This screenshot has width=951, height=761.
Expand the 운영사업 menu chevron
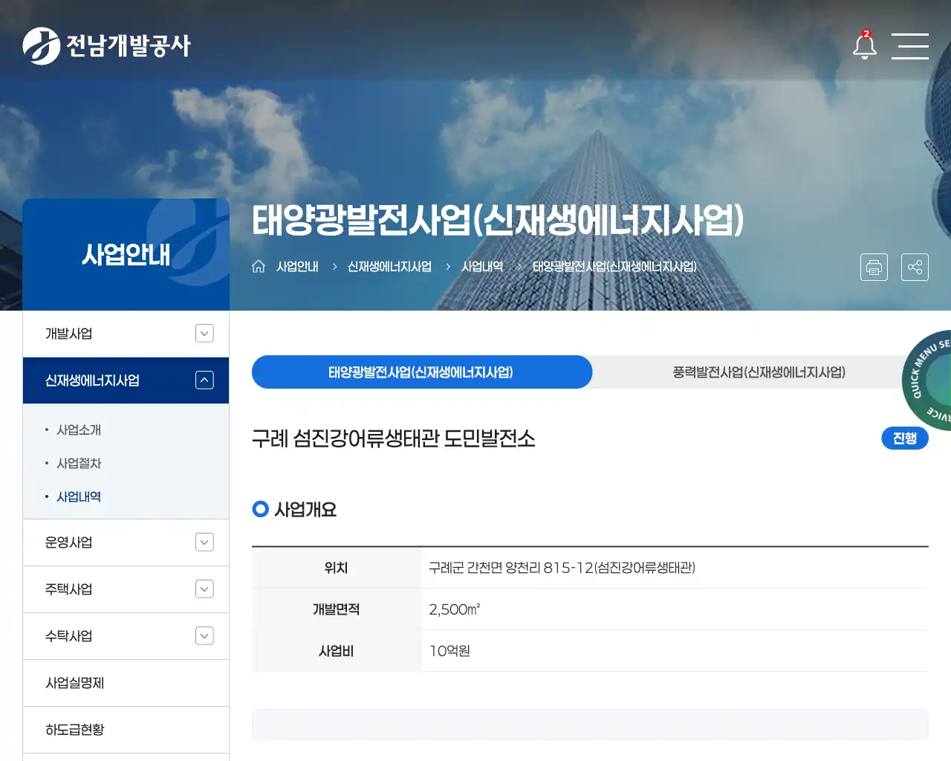pyautogui.click(x=204, y=543)
